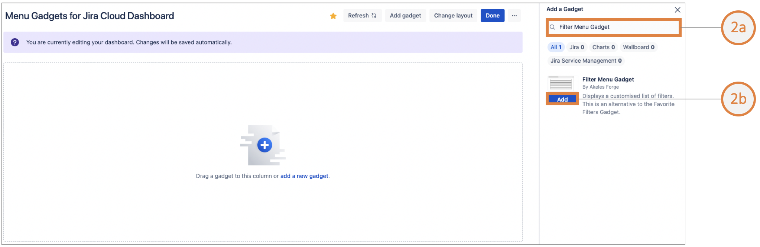The image size is (760, 247).
Task: Open the three-dots more actions menu
Action: [x=514, y=16]
